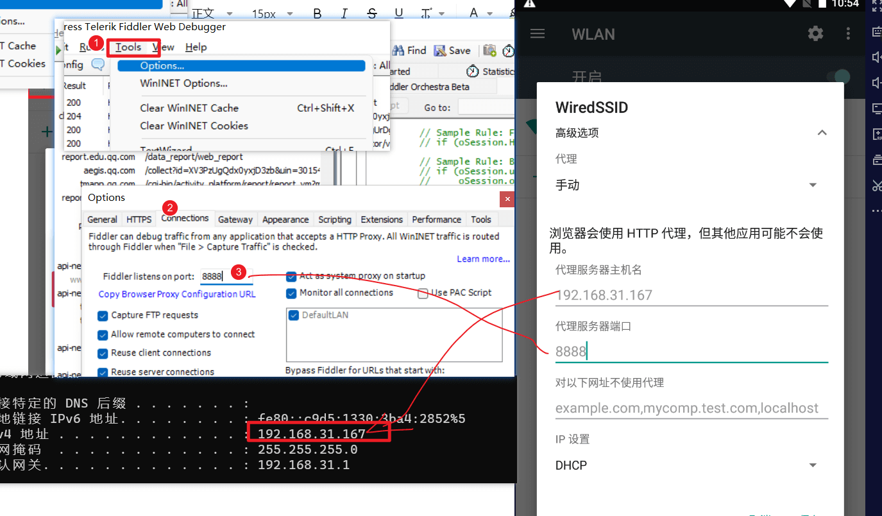Click the 代理服务器主机名 hostname field
The height and width of the screenshot is (516, 882).
[x=691, y=295]
